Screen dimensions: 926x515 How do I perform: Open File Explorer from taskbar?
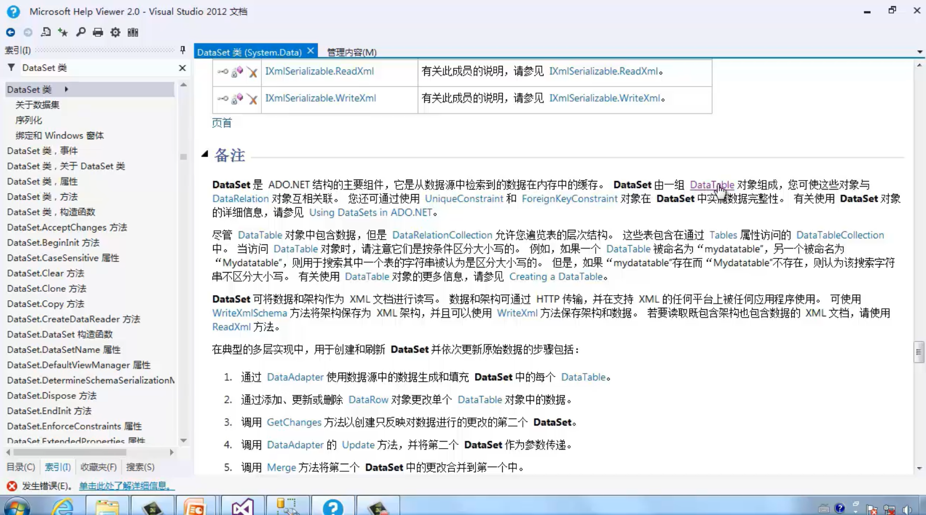107,507
